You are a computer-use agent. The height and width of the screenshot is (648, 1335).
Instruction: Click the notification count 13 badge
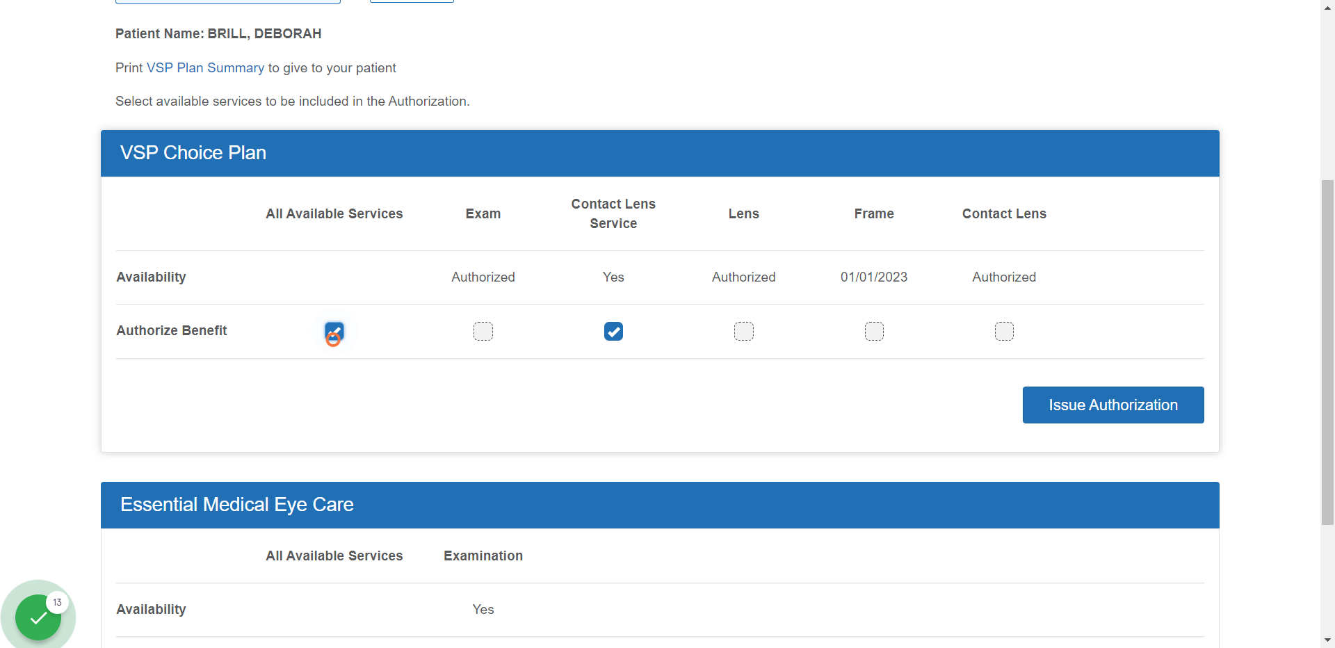pos(57,602)
